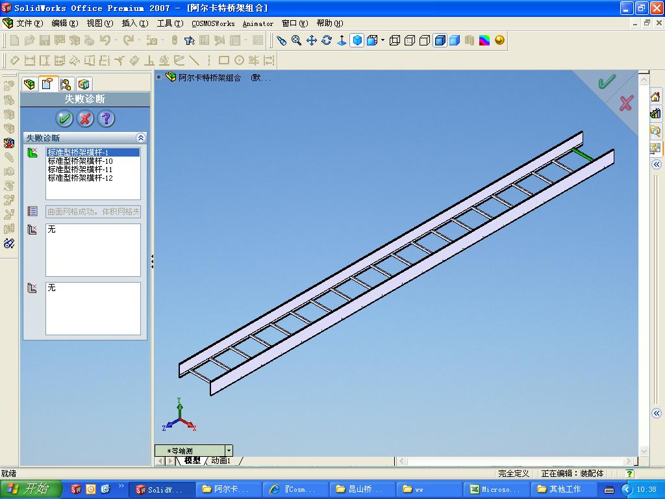Open the Windows 开始 Start button
This screenshot has height=499, width=665.
(x=31, y=489)
